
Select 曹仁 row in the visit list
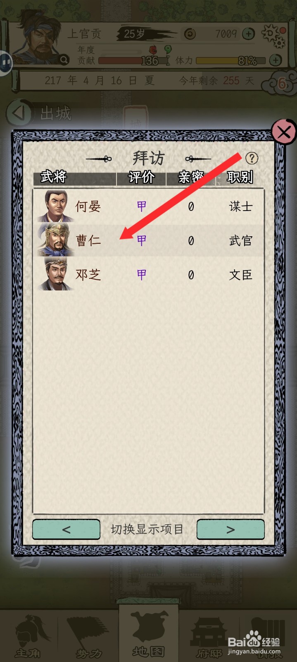coord(149,240)
